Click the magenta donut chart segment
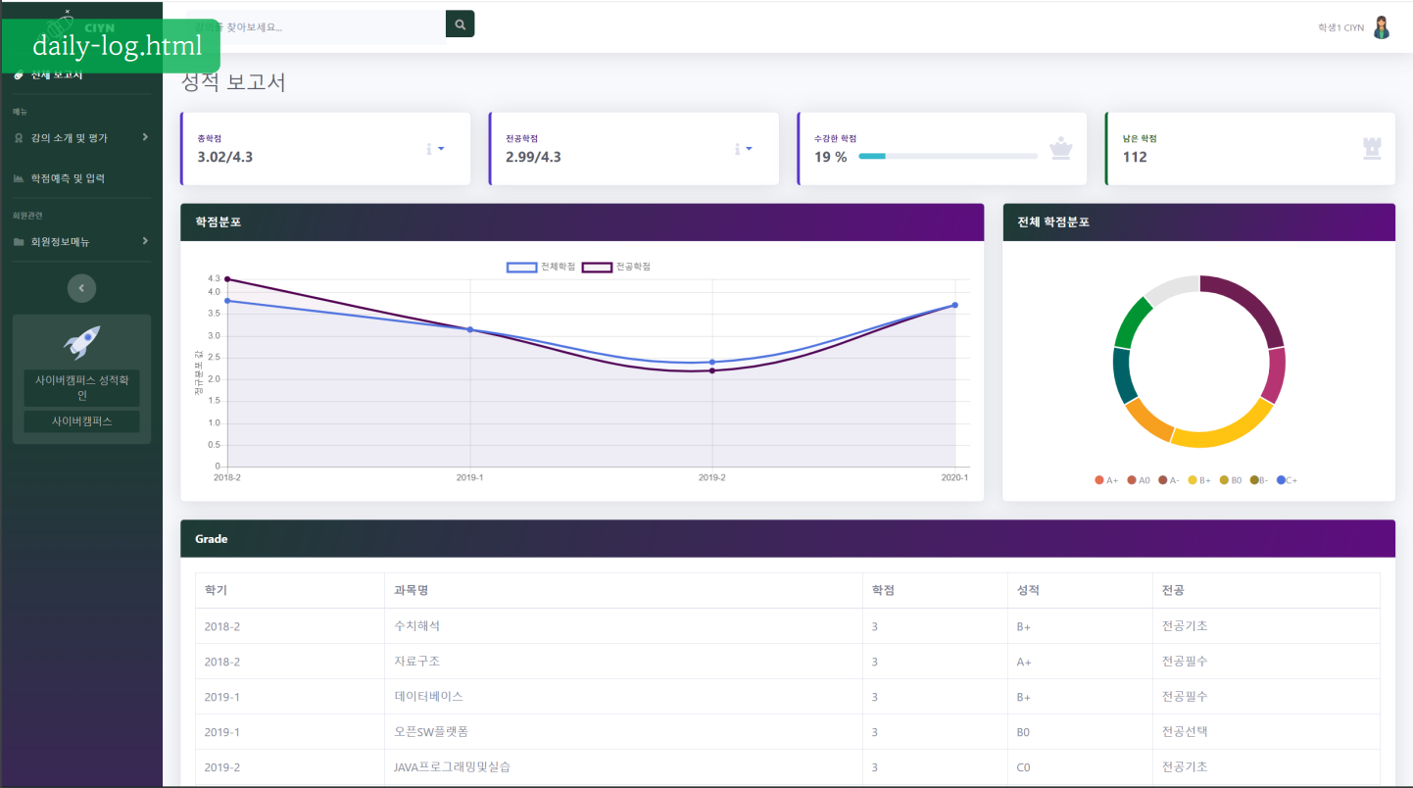This screenshot has height=788, width=1413. pos(1275,375)
